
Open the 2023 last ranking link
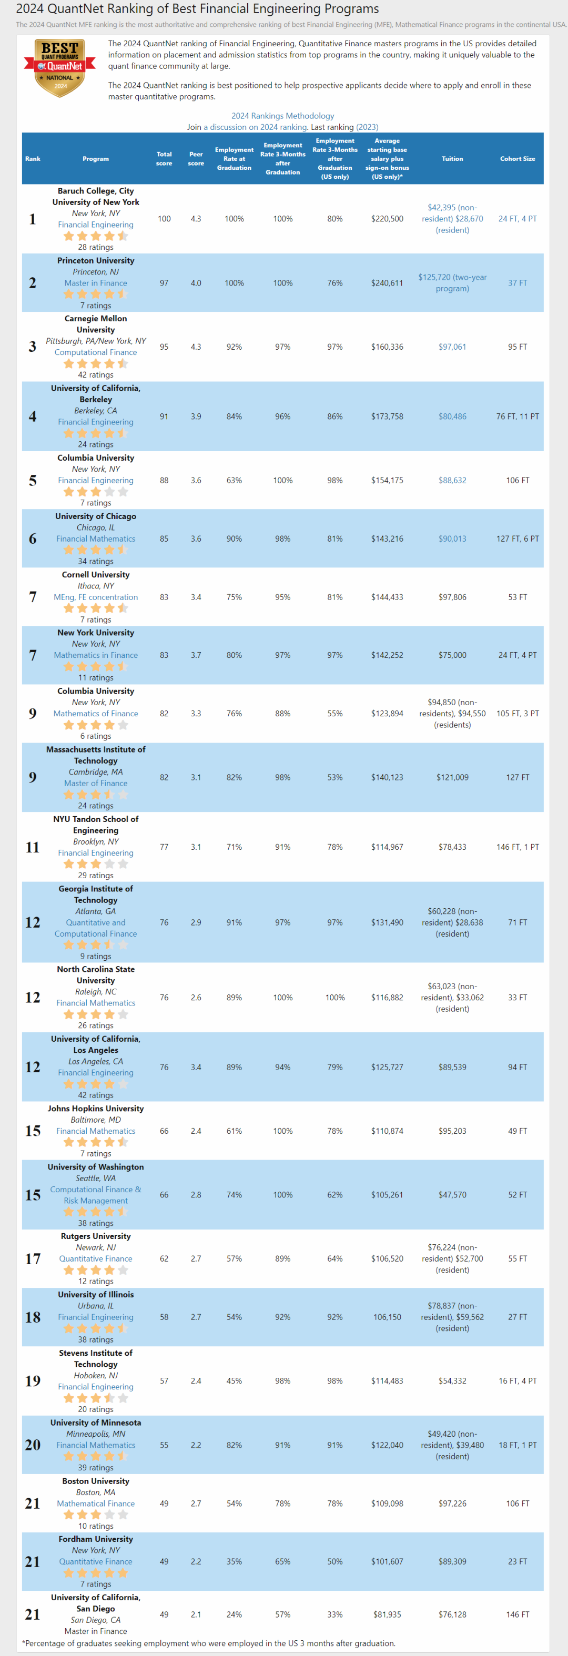[x=367, y=127]
